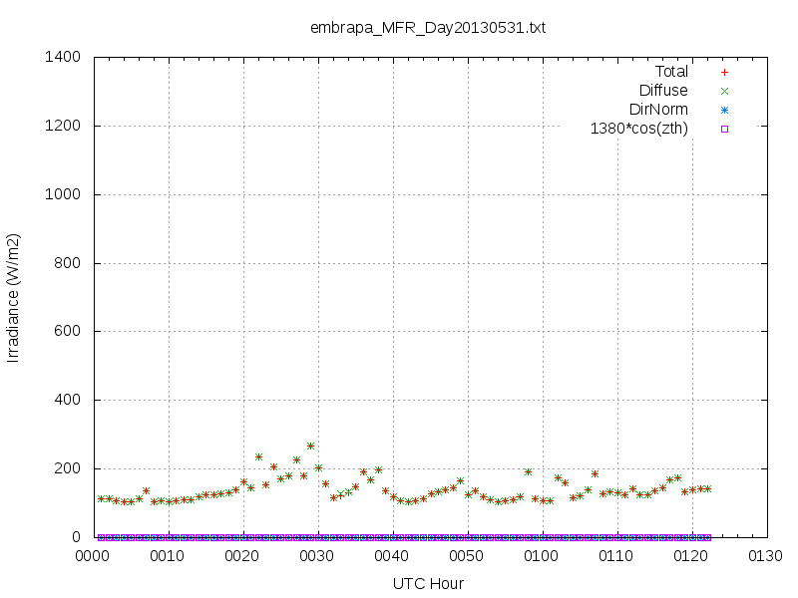Click the 0020 x-axis tick label
This screenshot has width=798, height=598.
pos(241,556)
